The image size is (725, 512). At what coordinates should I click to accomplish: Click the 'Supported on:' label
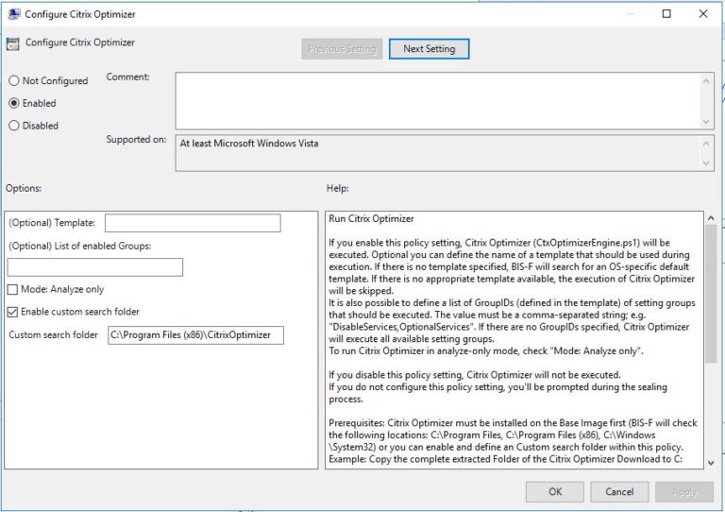[136, 139]
